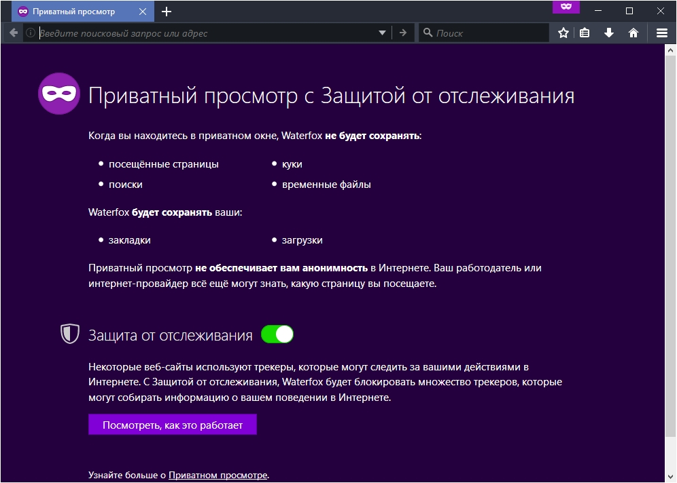Click the text поиски

point(126,185)
